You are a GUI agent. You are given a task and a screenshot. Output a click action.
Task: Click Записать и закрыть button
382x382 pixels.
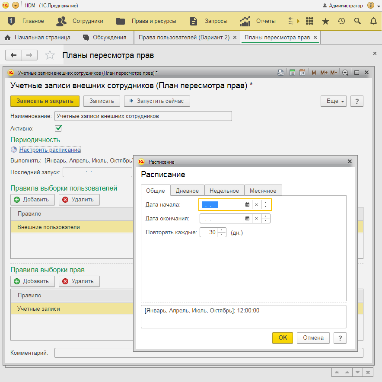[x=45, y=101]
